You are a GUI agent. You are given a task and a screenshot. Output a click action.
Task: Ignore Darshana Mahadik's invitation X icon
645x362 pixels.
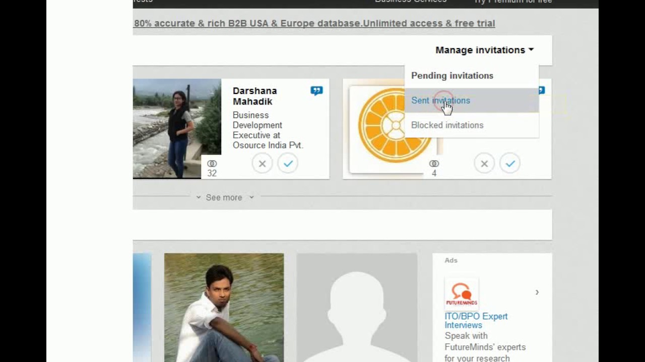pos(262,163)
